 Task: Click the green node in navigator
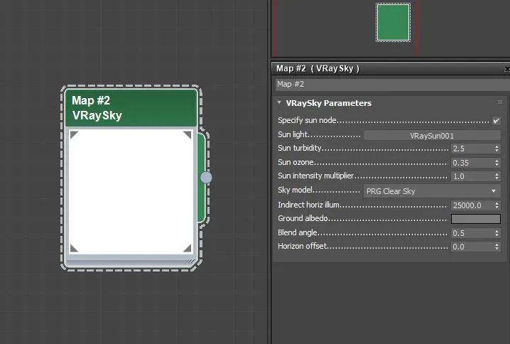(393, 23)
